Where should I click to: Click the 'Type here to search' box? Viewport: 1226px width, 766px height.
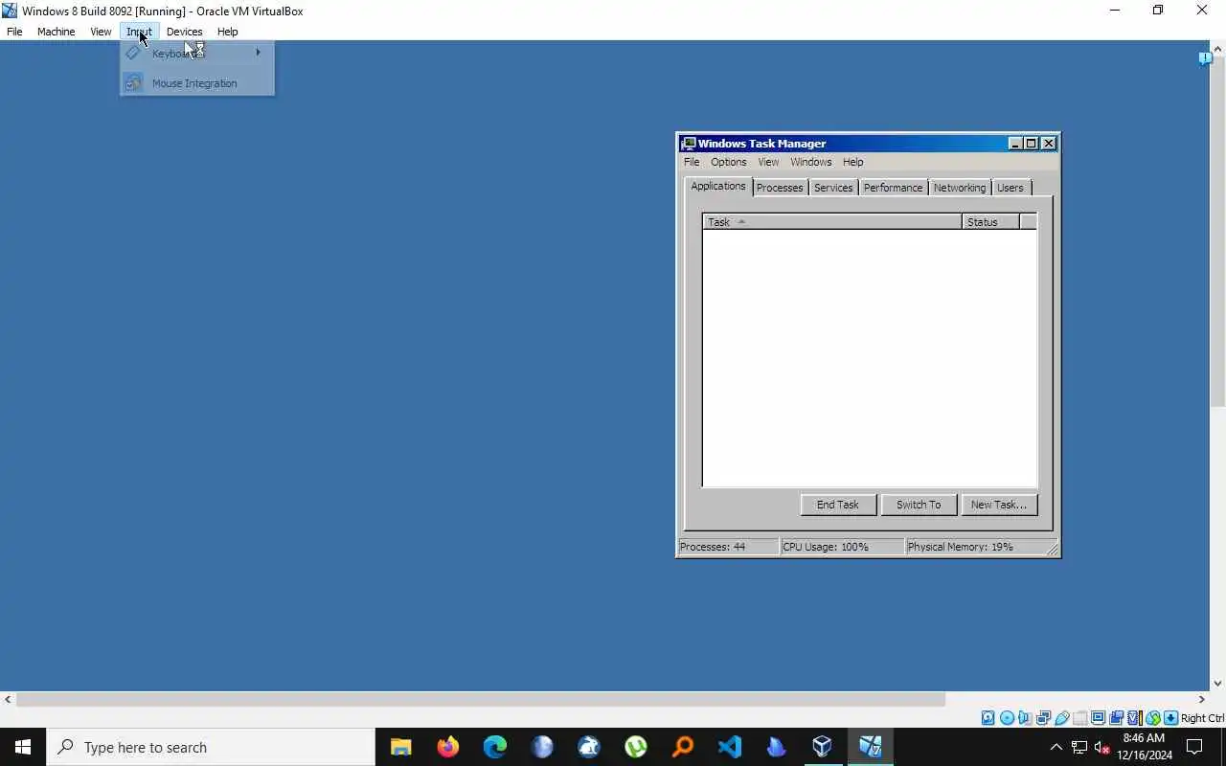click(x=211, y=747)
